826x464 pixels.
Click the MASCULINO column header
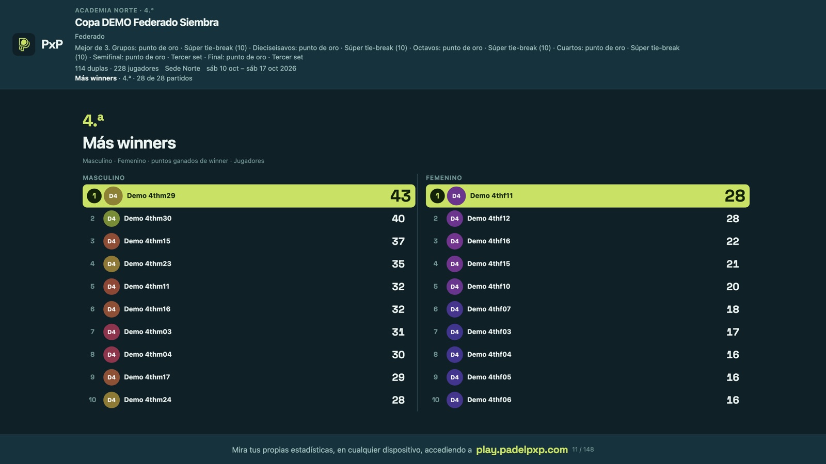click(104, 178)
